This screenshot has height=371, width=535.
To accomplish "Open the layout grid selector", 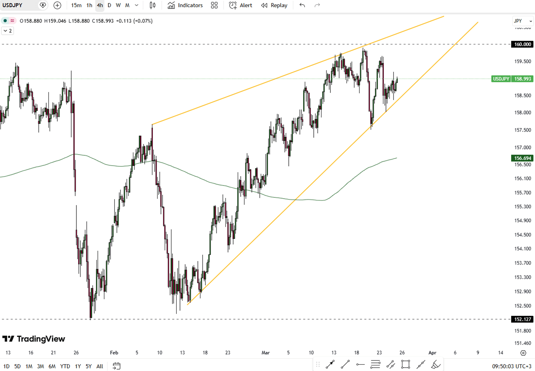I will pos(214,6).
